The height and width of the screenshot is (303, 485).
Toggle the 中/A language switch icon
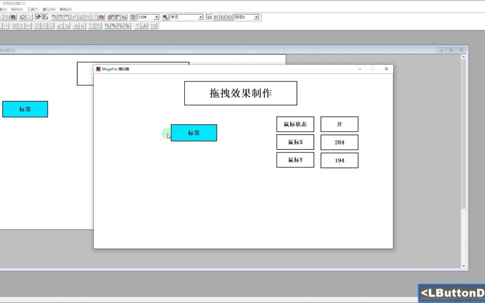pos(165,17)
